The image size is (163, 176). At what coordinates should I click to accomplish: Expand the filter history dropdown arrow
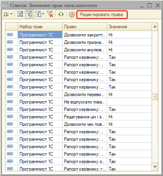(43, 14)
